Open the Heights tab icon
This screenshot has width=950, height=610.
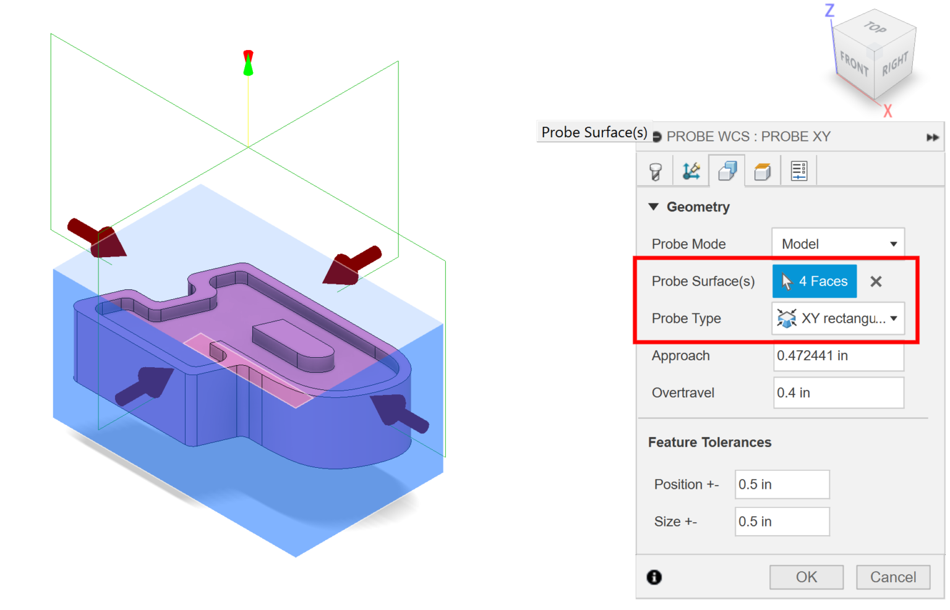763,170
